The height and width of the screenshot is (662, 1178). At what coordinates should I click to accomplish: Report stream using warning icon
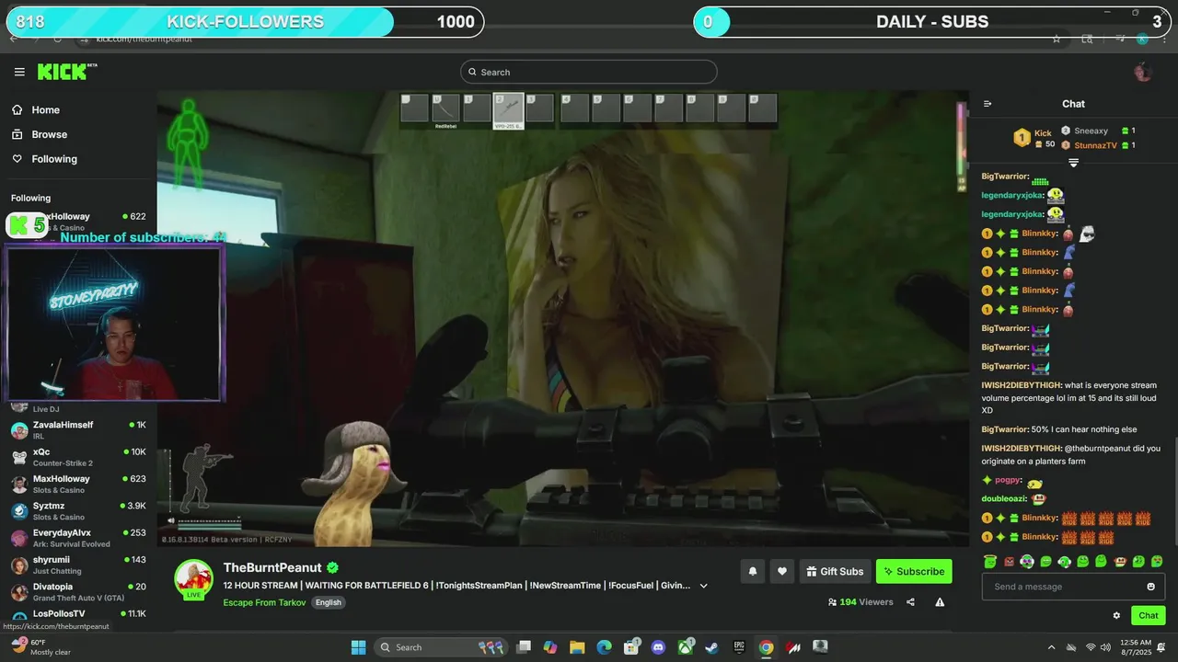940,602
